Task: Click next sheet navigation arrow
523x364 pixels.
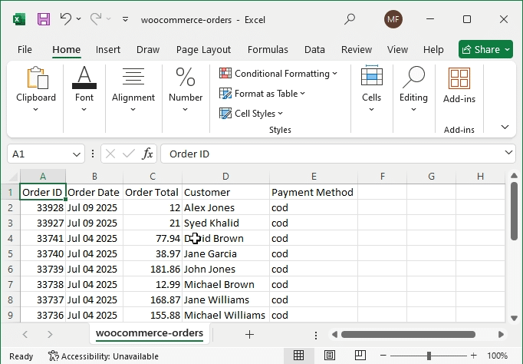Action: 50,334
